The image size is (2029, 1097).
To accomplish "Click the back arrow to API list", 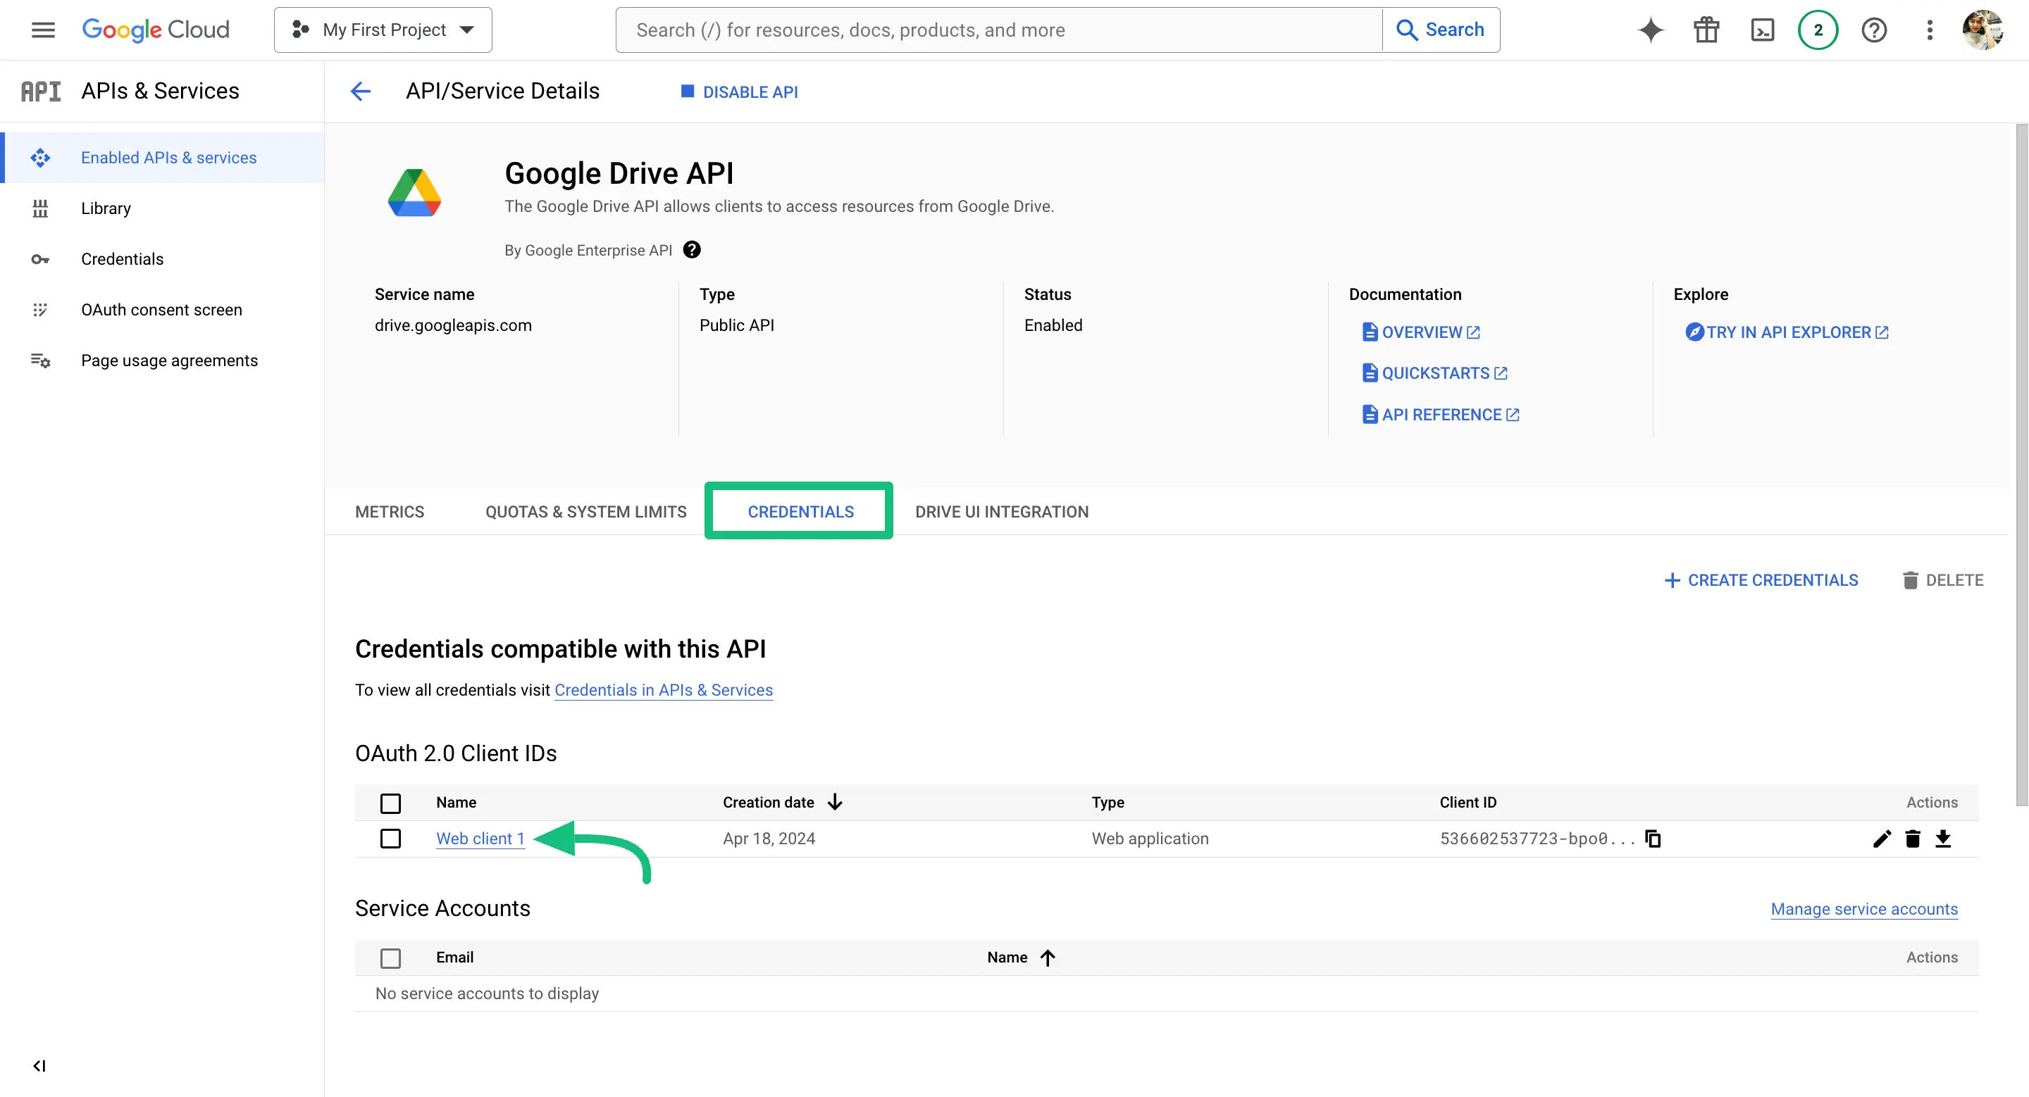I will [x=360, y=92].
